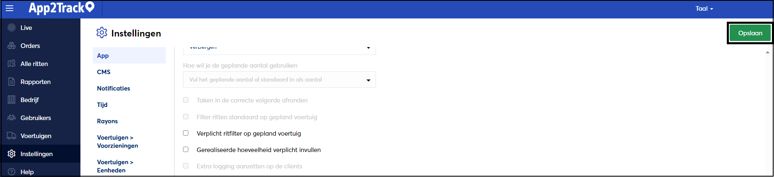Select the Rayons settings tab
The height and width of the screenshot is (177, 774).
pyautogui.click(x=107, y=121)
